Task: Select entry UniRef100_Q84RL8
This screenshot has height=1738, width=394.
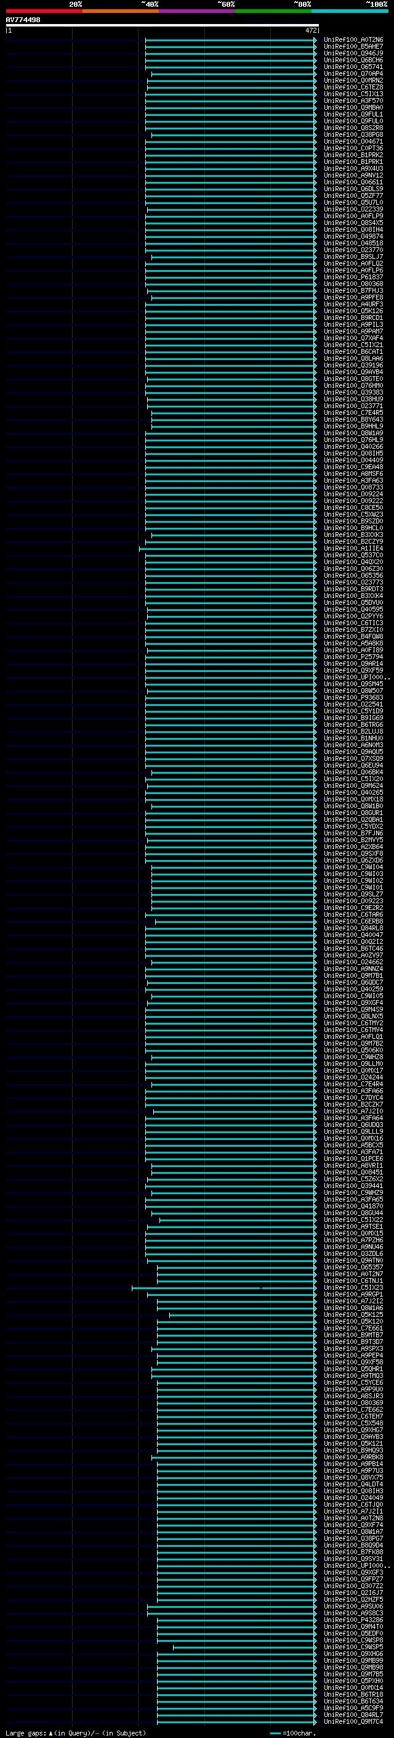Action: click(353, 928)
